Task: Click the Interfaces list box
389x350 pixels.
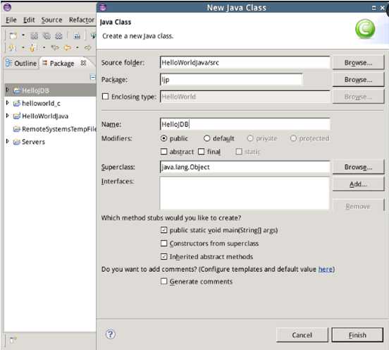Action: pyautogui.click(x=245, y=193)
